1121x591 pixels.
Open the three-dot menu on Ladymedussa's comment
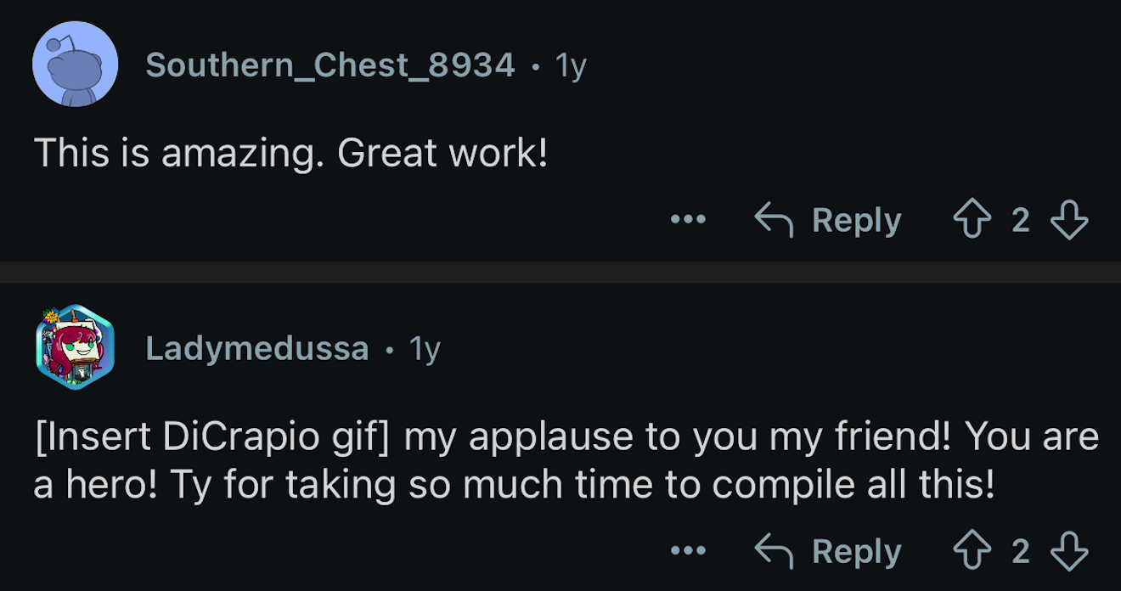click(x=688, y=551)
